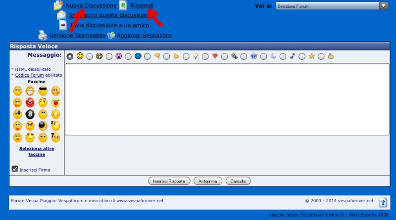Screen dimensions: 396x220
Task: Insert the black-eye emoticon from Faccine
Action: click(17, 114)
